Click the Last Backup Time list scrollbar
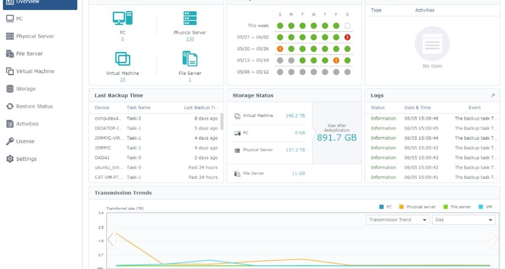 coord(222,122)
